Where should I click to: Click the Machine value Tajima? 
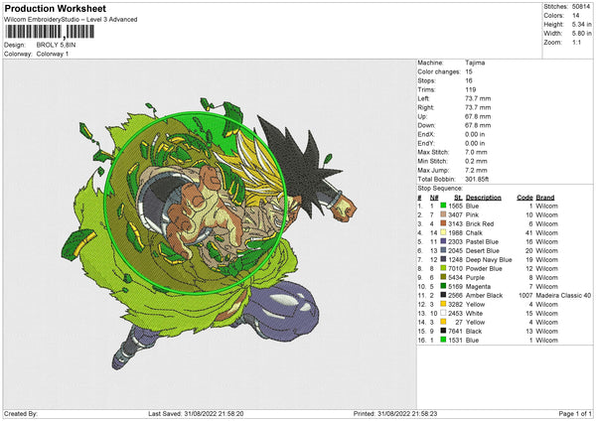pyautogui.click(x=475, y=63)
